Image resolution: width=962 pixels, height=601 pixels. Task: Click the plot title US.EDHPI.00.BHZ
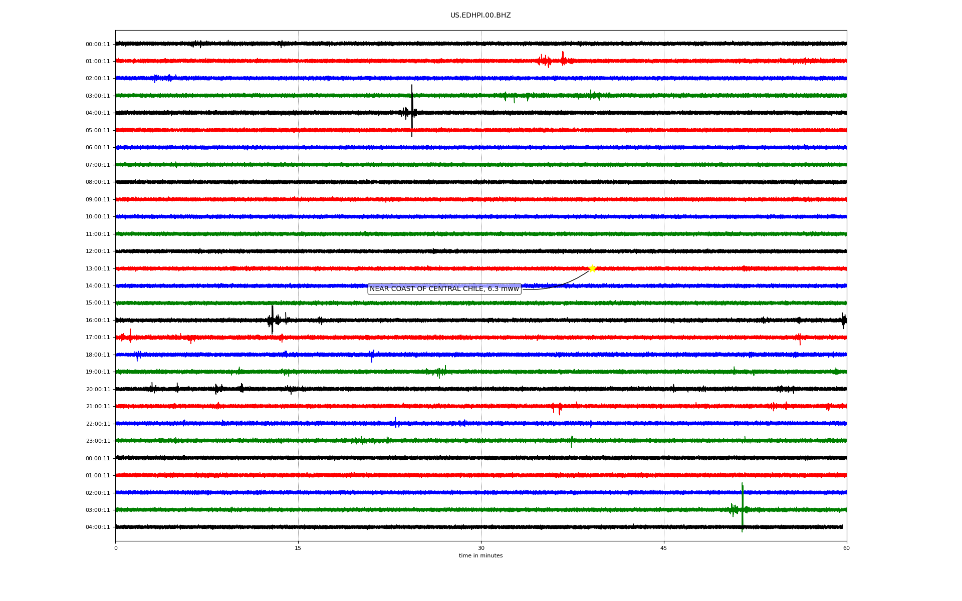(480, 16)
